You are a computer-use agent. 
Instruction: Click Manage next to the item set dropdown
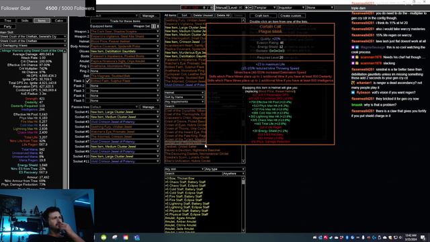pyautogui.click(x=150, y=15)
